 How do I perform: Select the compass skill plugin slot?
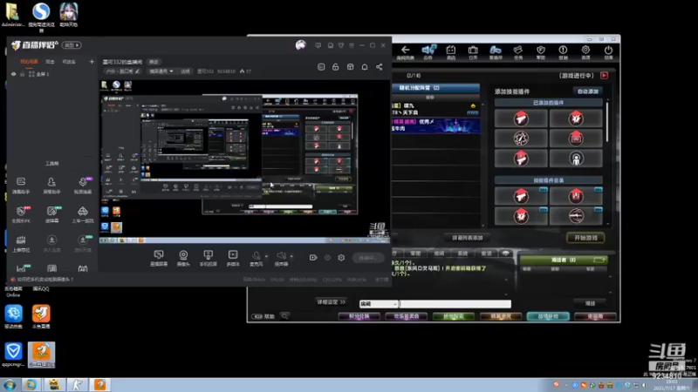tap(521, 139)
